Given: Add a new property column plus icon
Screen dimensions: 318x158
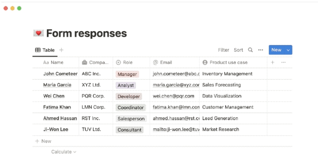Looking at the screenshot, I should tap(273, 62).
